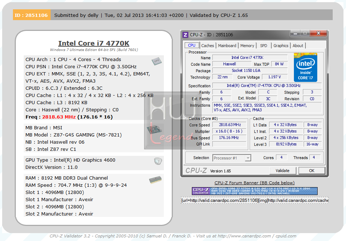Click the Cores count value

(x=281, y=157)
